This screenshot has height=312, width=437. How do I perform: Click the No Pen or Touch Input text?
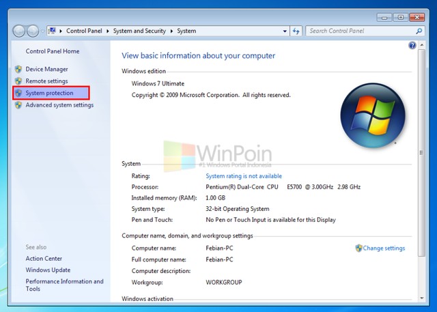tap(270, 220)
